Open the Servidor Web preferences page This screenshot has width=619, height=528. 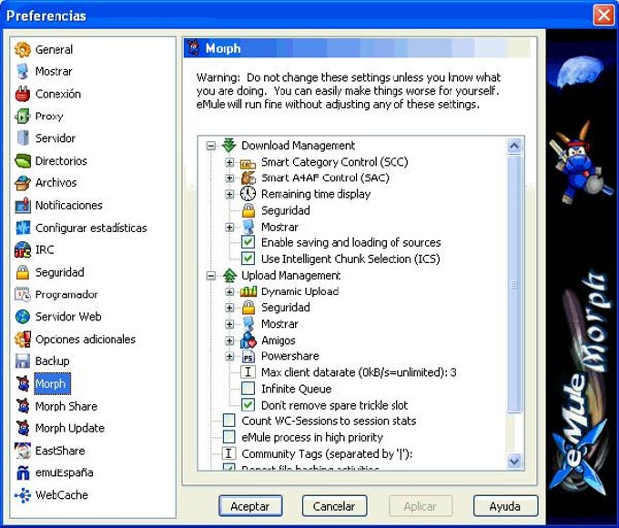coord(68,317)
